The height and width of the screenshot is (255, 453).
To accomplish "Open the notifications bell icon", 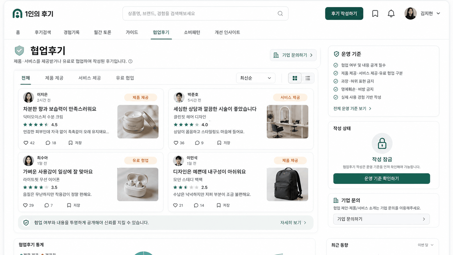I will click(x=391, y=14).
